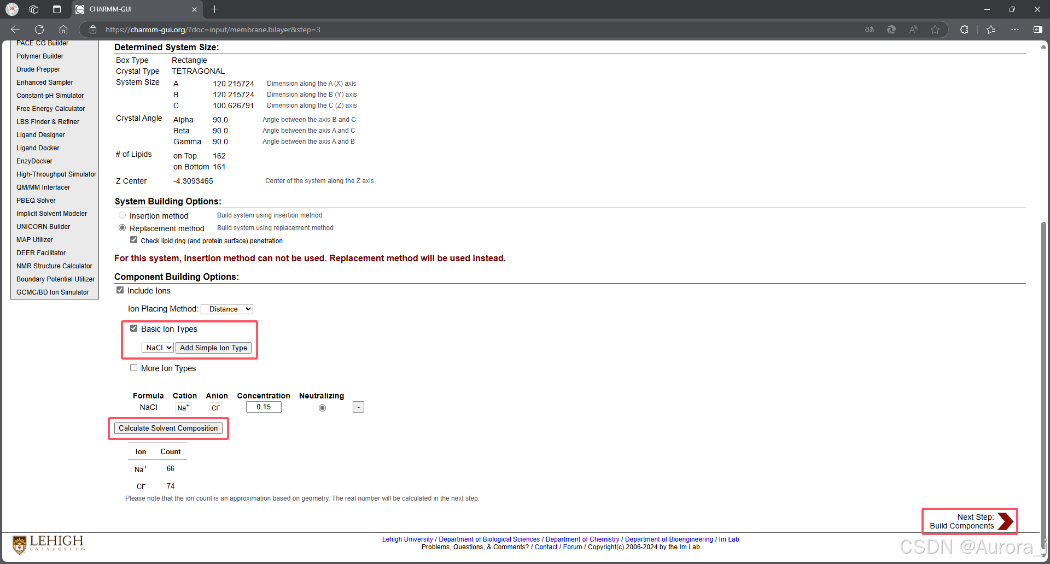Viewport: 1050px width, 564px height.
Task: Select the NaCl Neutralizing radio button
Action: (322, 408)
